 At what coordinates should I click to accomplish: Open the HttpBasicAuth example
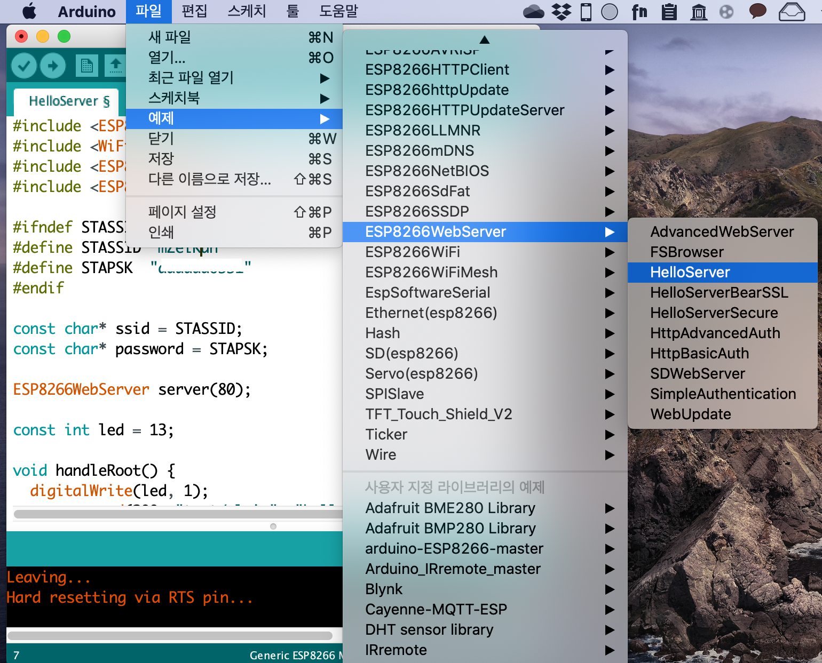pyautogui.click(x=723, y=354)
